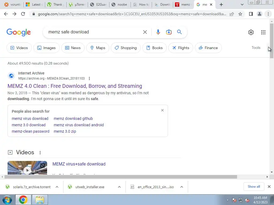Open new browser tab

coord(221,5)
